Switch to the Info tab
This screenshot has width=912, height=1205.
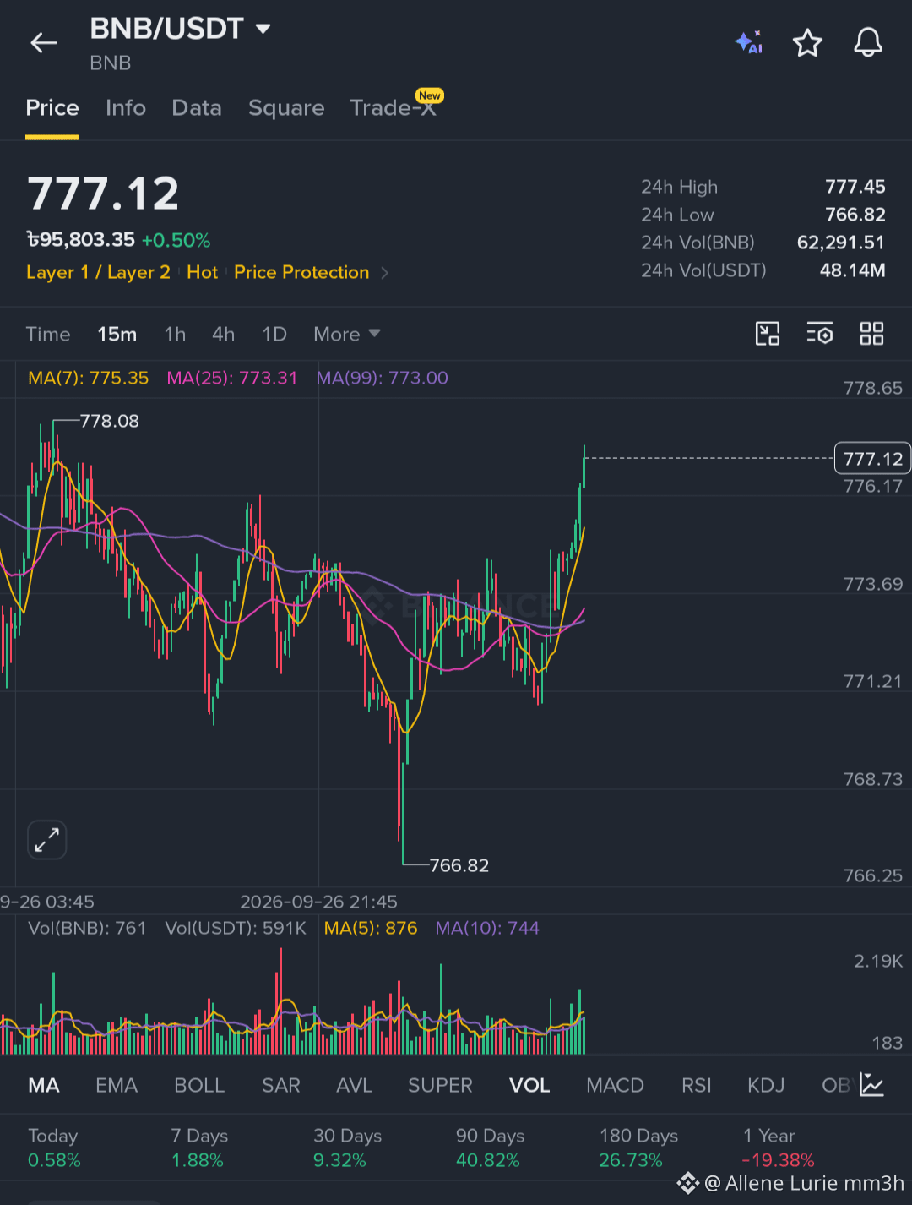point(126,107)
